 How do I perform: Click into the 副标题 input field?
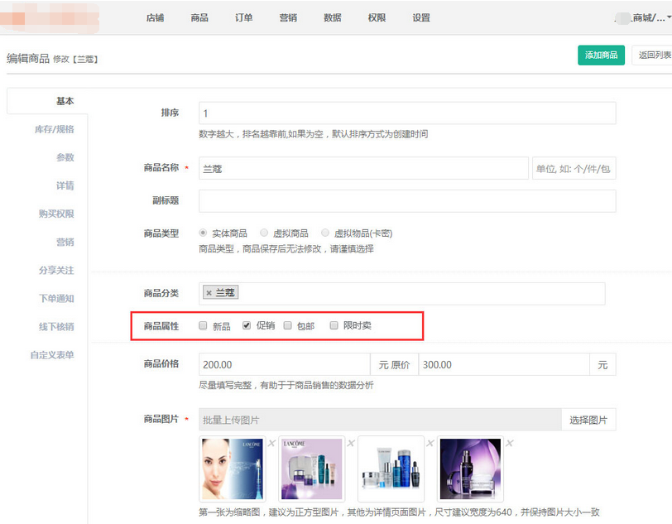coord(407,200)
